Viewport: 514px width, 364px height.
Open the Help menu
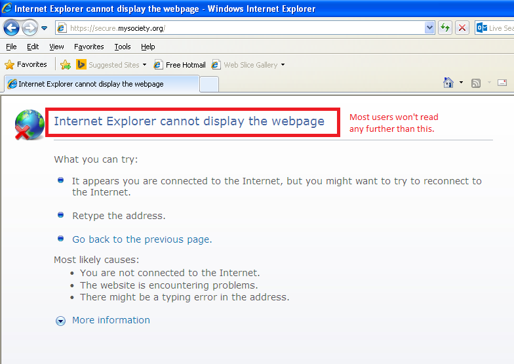tap(148, 47)
